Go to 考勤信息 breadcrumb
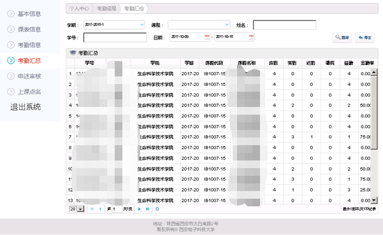The image size is (383, 235). point(106,8)
